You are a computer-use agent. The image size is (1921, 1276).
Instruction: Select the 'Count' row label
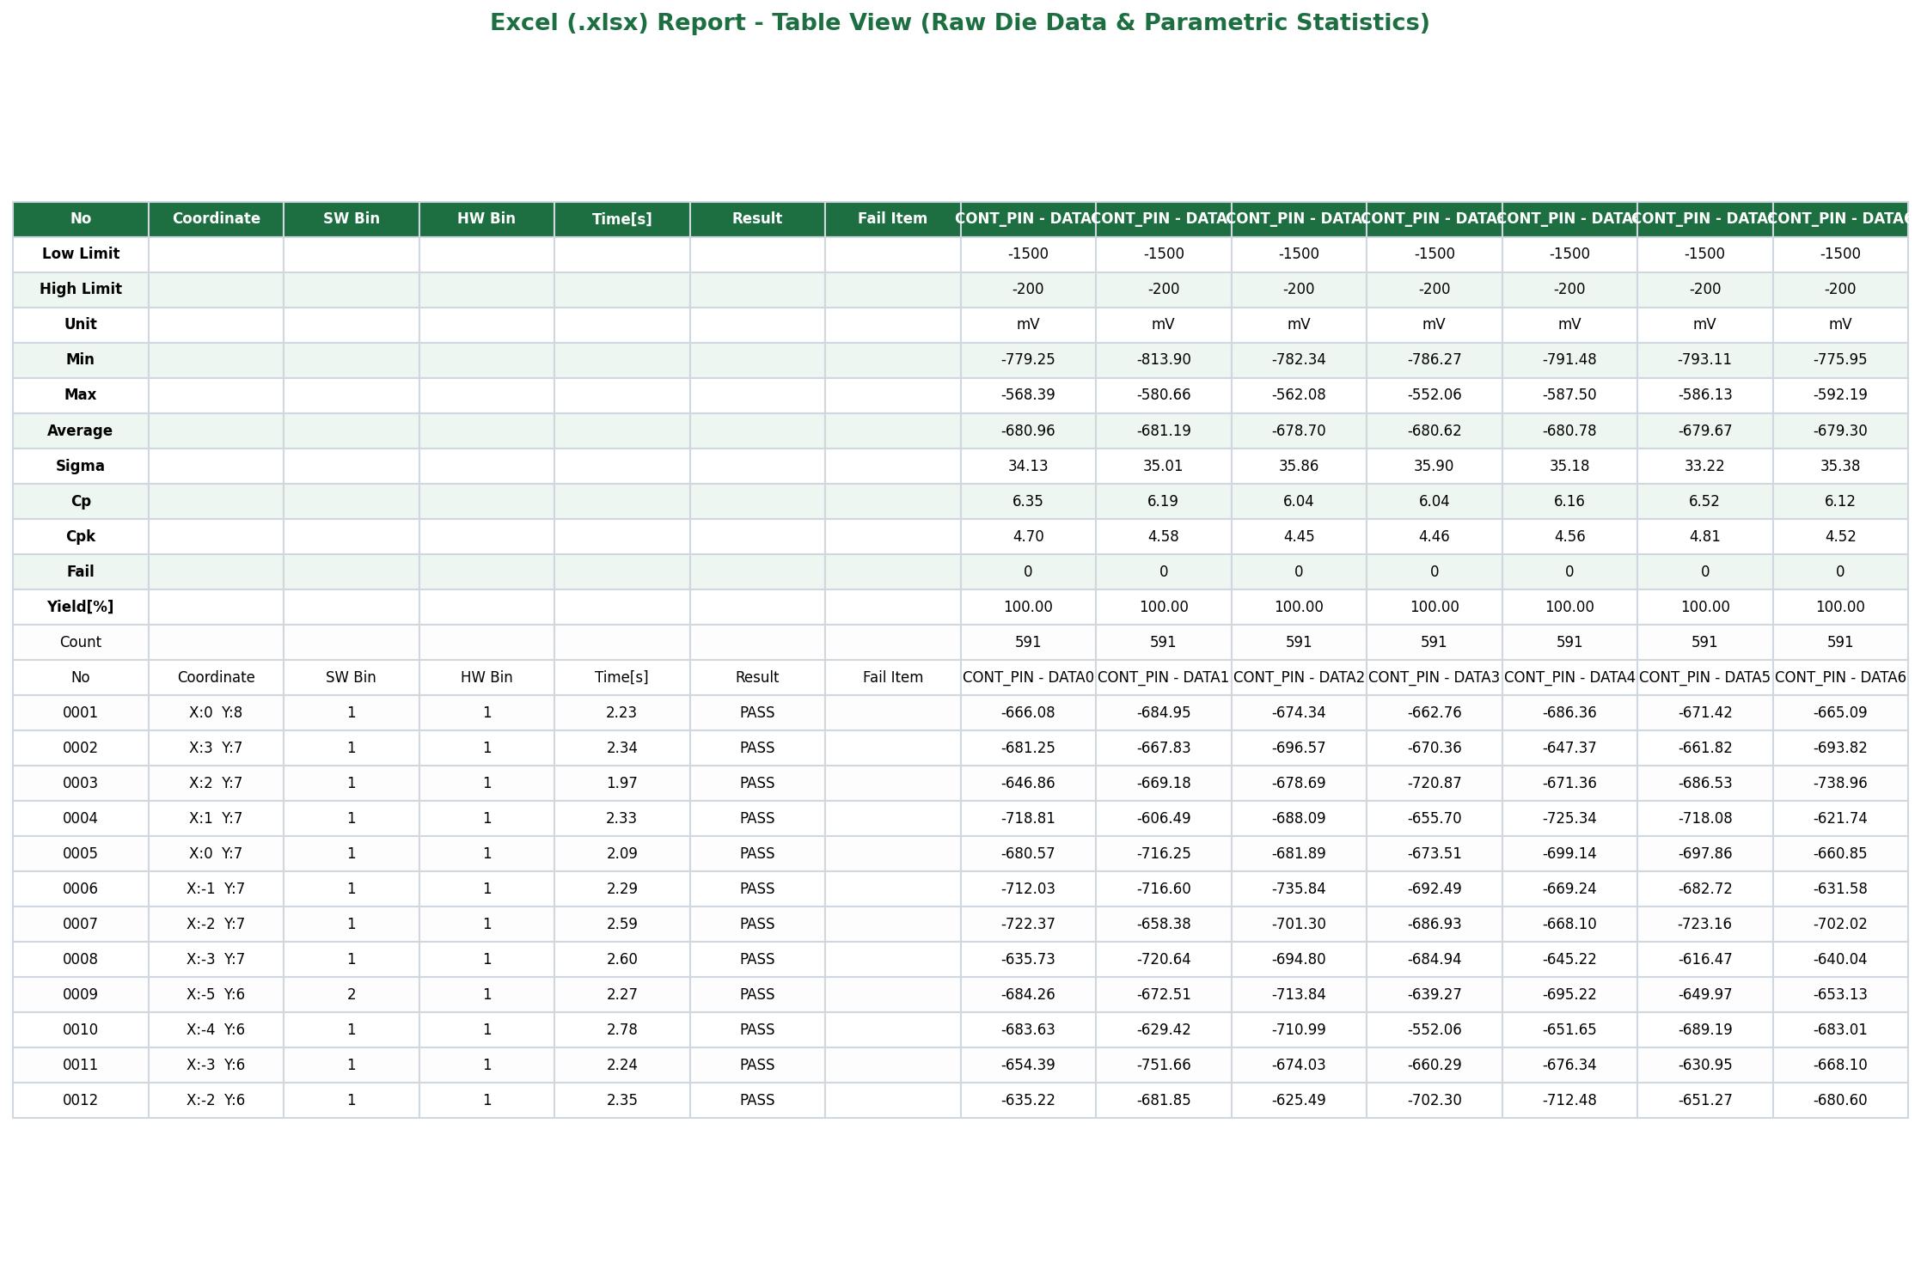(x=81, y=642)
